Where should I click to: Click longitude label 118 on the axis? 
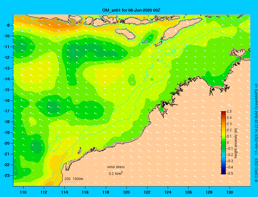106,192
